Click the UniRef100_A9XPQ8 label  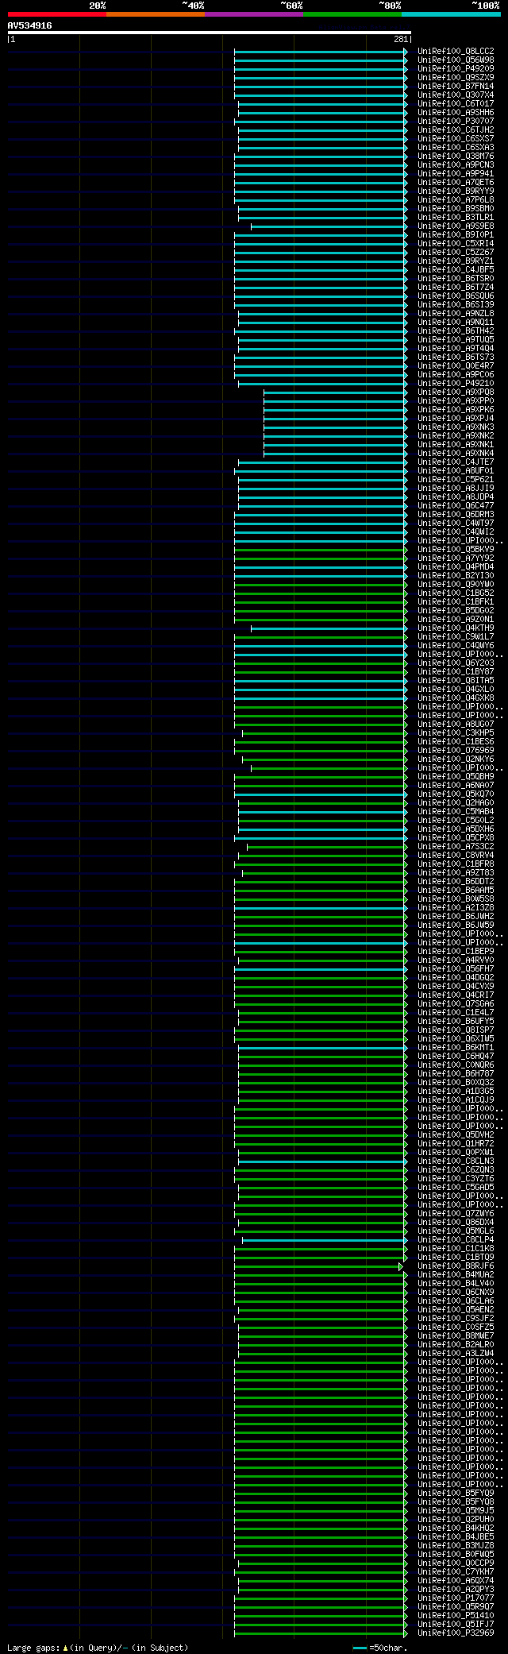point(456,392)
